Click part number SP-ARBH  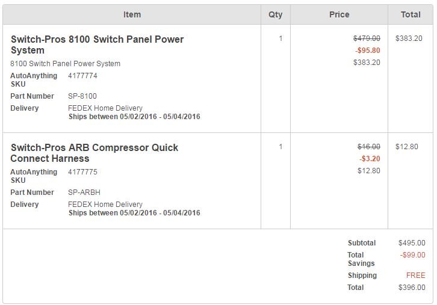pyautogui.click(x=84, y=193)
